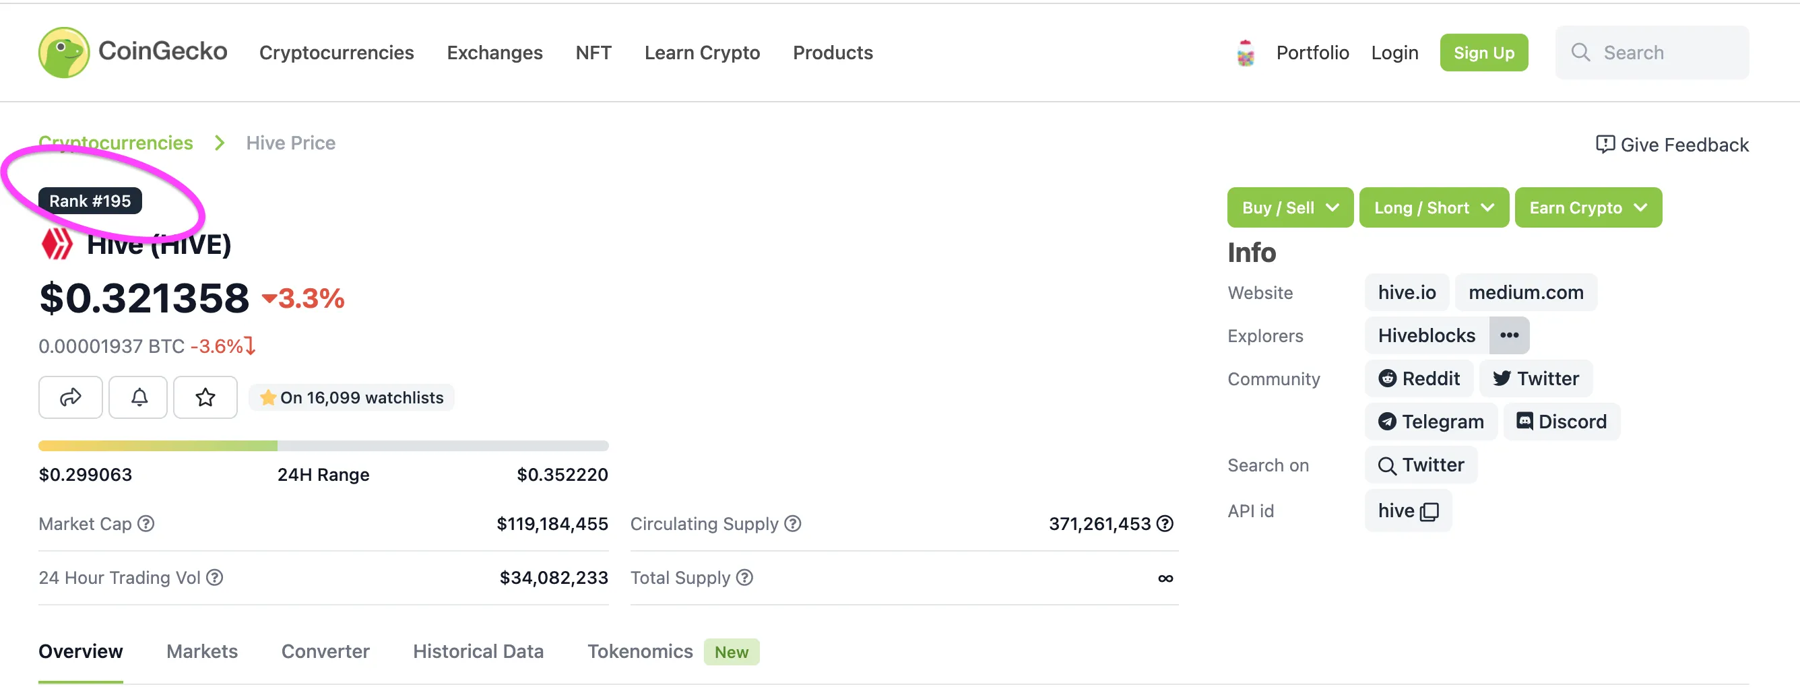Open the NFT nav menu
Screen dimensions: 1800x695
(593, 53)
